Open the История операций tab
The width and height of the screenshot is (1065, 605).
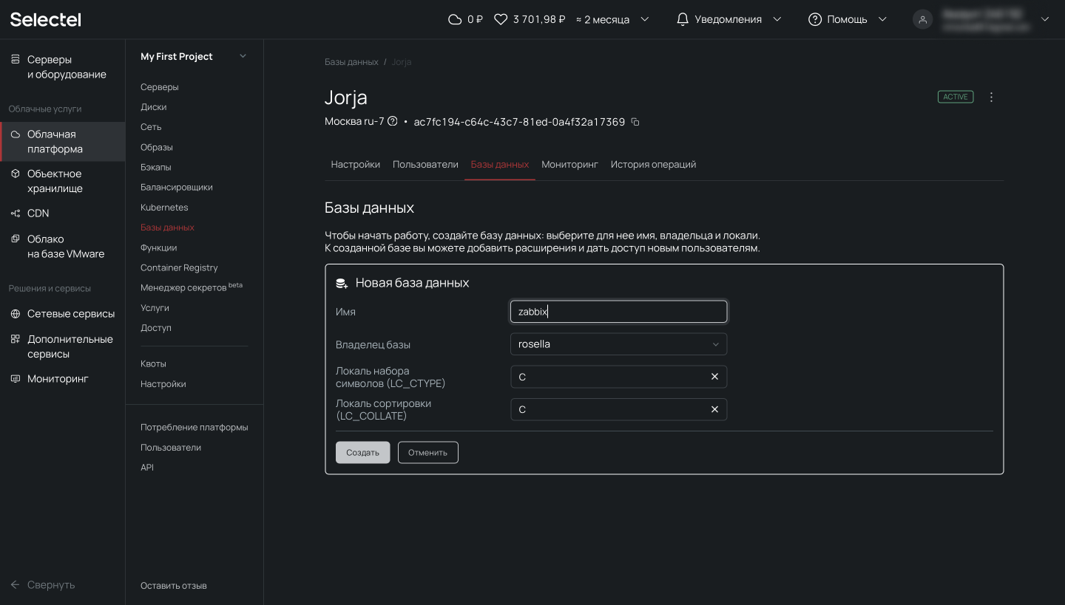(653, 164)
